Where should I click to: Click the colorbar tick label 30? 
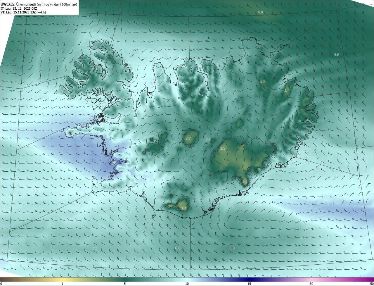(311, 284)
